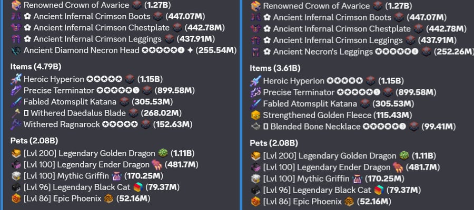This screenshot has height=210, width=474.
Task: Click the Legendary Black Cat head icon in right panel
Action: click(x=256, y=190)
